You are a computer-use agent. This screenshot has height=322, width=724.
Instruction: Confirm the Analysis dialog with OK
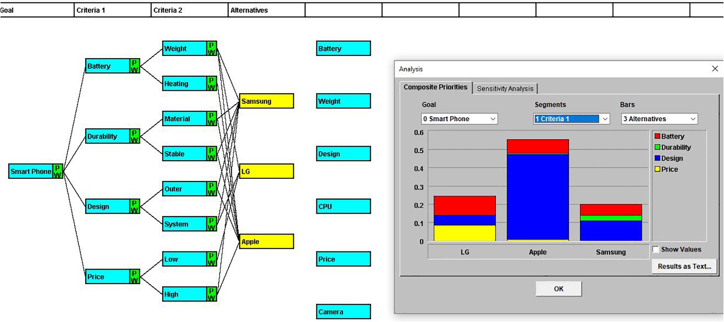coord(559,289)
